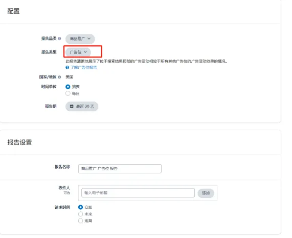Viewport: 292px width, 238px height.
Task: Open the 报告品类 dropdown showing 商品推广
Action: tap(80, 38)
